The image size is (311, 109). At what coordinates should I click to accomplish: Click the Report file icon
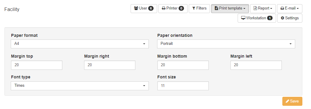(255, 8)
